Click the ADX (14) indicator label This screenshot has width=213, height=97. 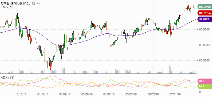(7, 78)
